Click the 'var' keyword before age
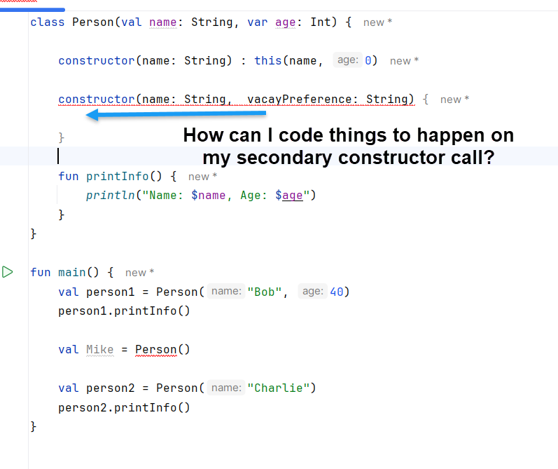558x469 pixels. [257, 22]
